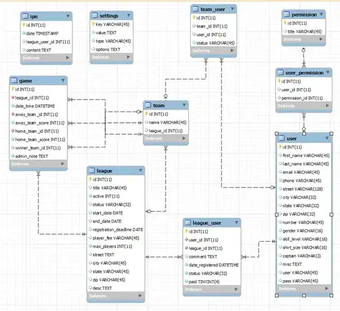The image size is (340, 311).
Task: Collapse the league table via header arrow
Action: (x=140, y=171)
